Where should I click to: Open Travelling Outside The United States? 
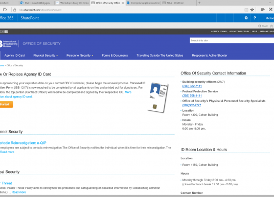[160, 56]
